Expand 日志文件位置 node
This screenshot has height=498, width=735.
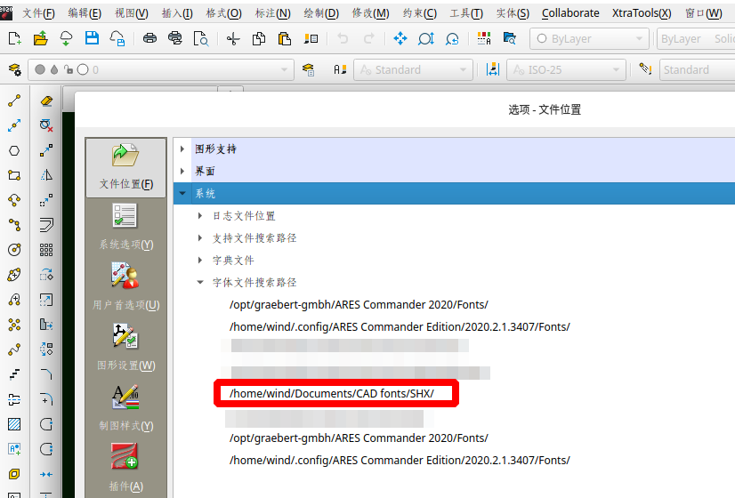[200, 215]
